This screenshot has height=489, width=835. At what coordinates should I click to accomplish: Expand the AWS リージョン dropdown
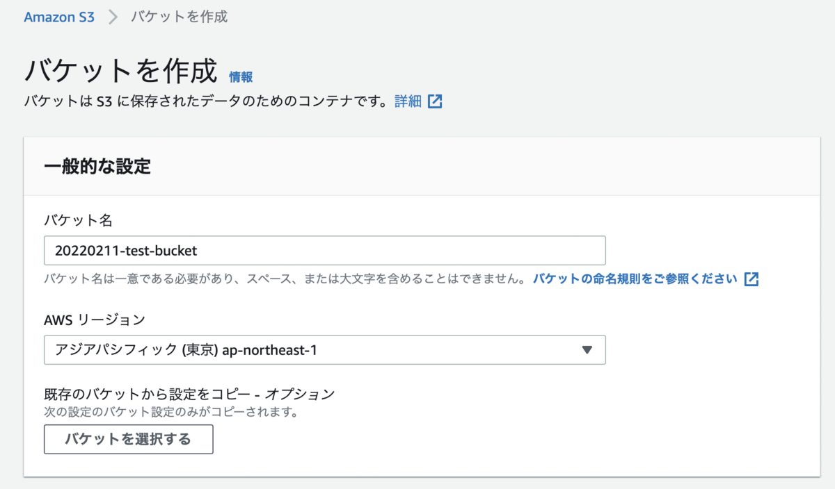(x=324, y=350)
